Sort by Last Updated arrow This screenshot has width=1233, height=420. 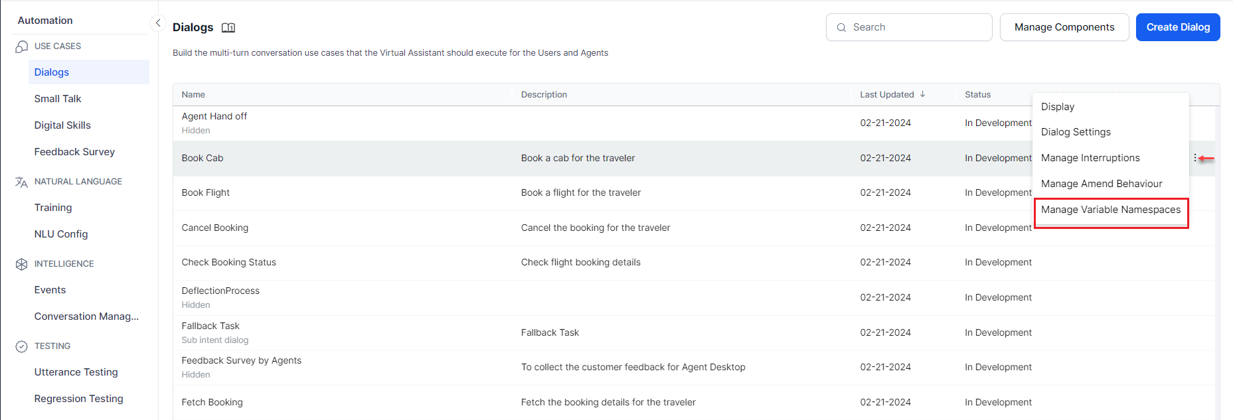tap(923, 94)
